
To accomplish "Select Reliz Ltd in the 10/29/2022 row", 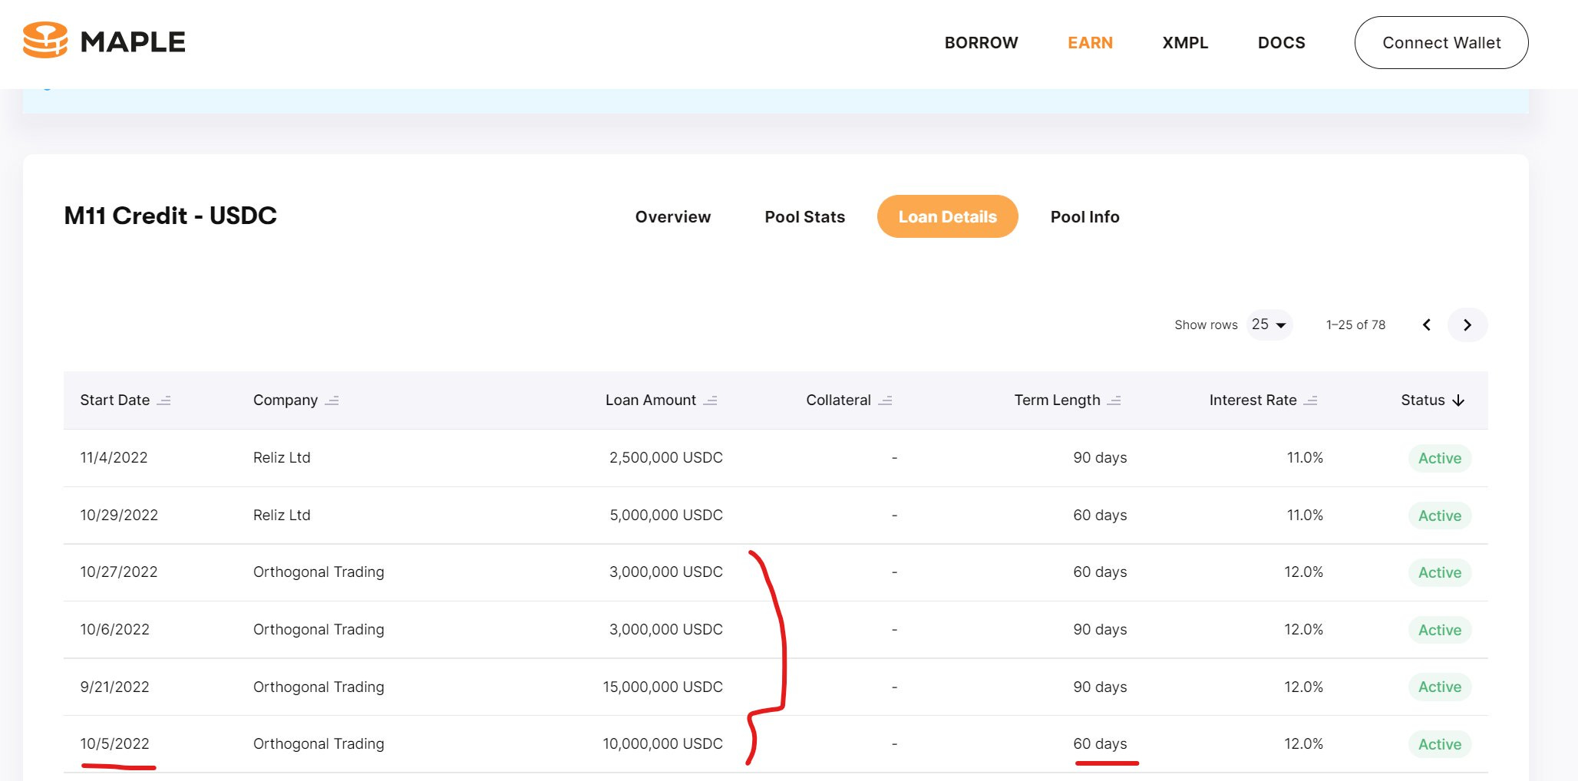I will tap(282, 515).
